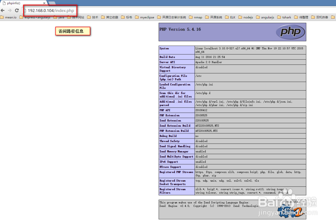Click the Zend Multibyte Support label
Viewport: 336px width, 224px height.
click(x=176, y=156)
